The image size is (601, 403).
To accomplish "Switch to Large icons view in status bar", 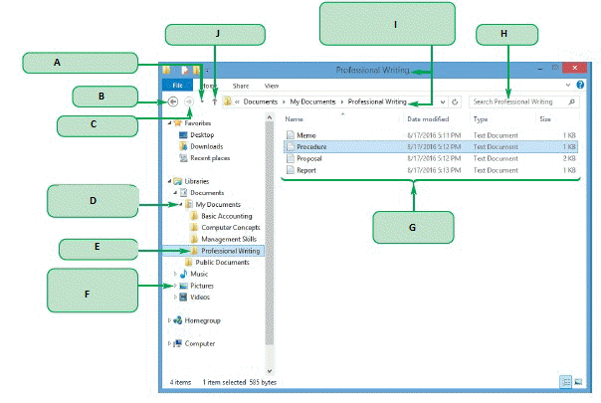I will click(577, 381).
